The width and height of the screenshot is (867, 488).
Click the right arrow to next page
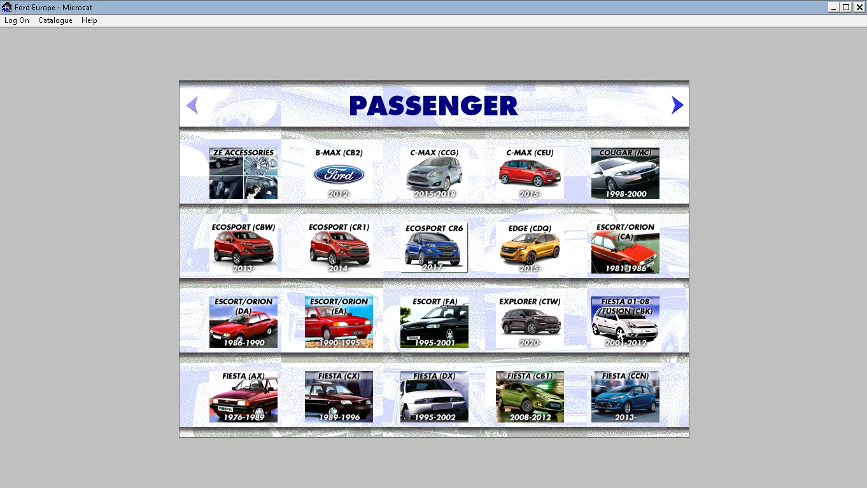click(x=677, y=105)
